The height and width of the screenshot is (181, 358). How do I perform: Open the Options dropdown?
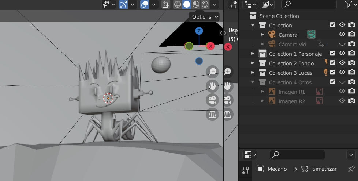(x=204, y=17)
